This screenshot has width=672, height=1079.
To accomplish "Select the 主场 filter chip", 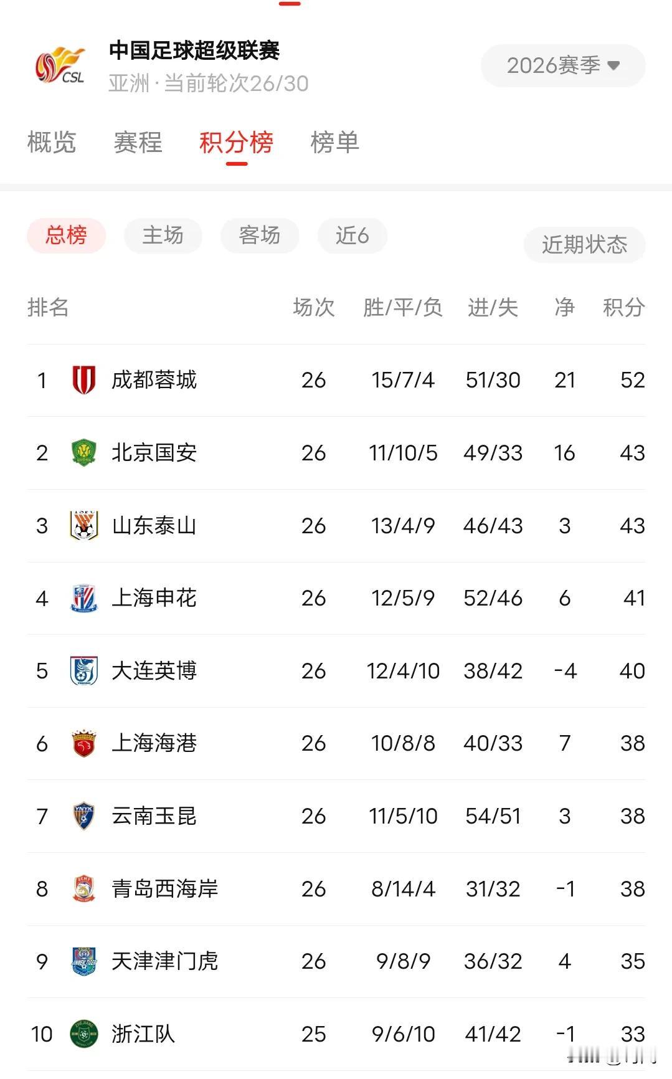I will [x=163, y=235].
